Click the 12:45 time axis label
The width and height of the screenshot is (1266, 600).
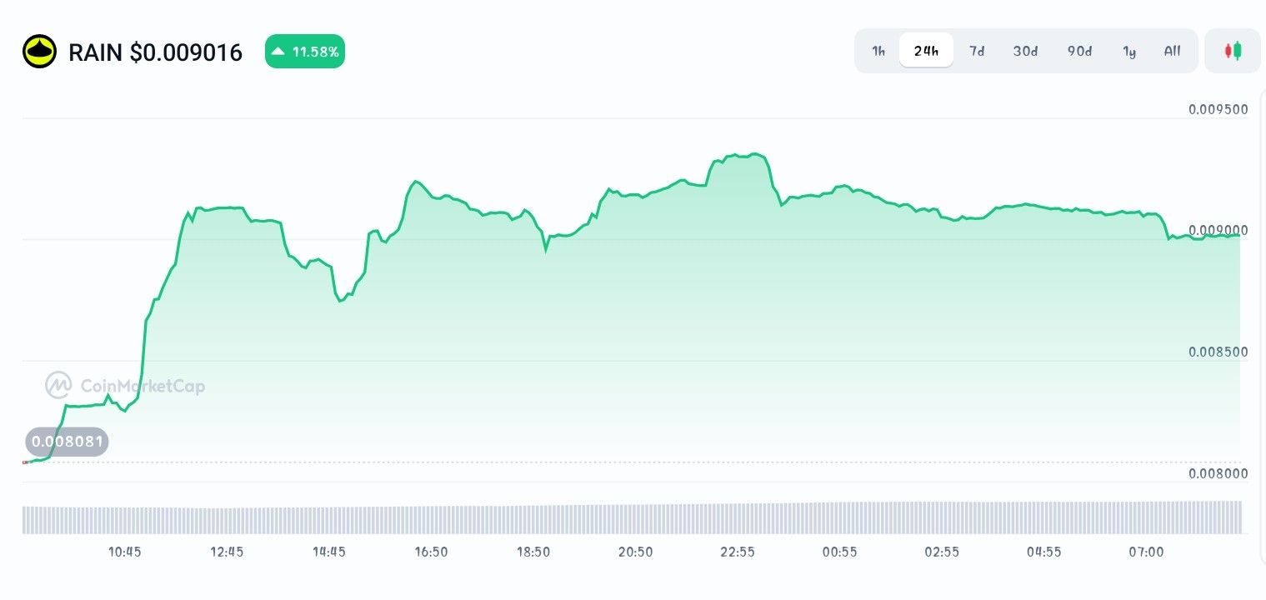point(227,552)
